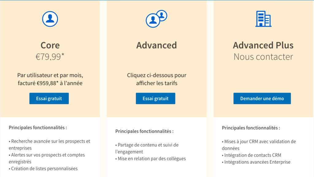Click the Advanced Plus plan title
314x177 pixels.
point(263,45)
